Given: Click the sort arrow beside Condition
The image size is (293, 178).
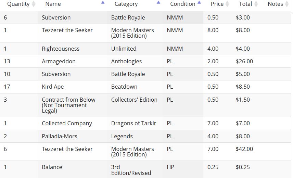Looking at the screenshot, I should point(199,2).
